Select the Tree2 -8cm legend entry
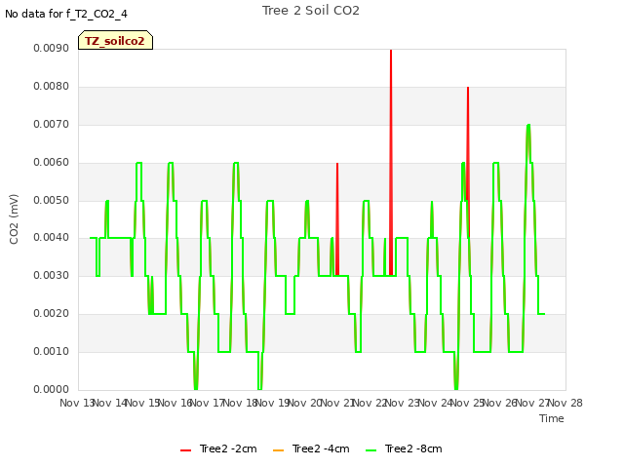624x468 pixels. (x=404, y=448)
